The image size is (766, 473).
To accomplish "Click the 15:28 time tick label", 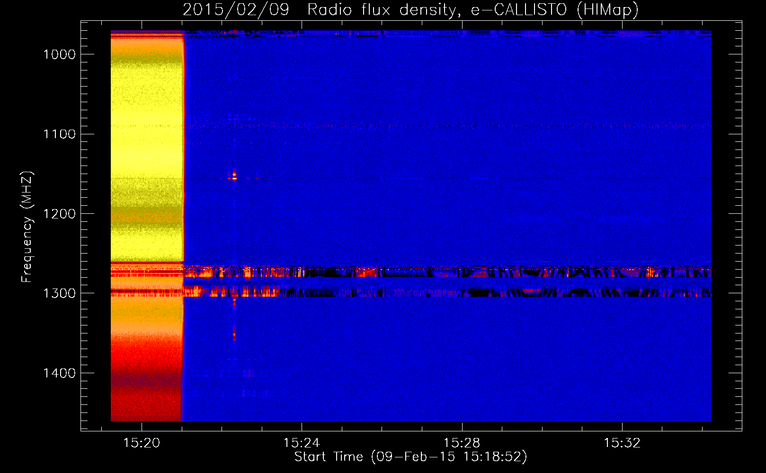I will pyautogui.click(x=462, y=443).
